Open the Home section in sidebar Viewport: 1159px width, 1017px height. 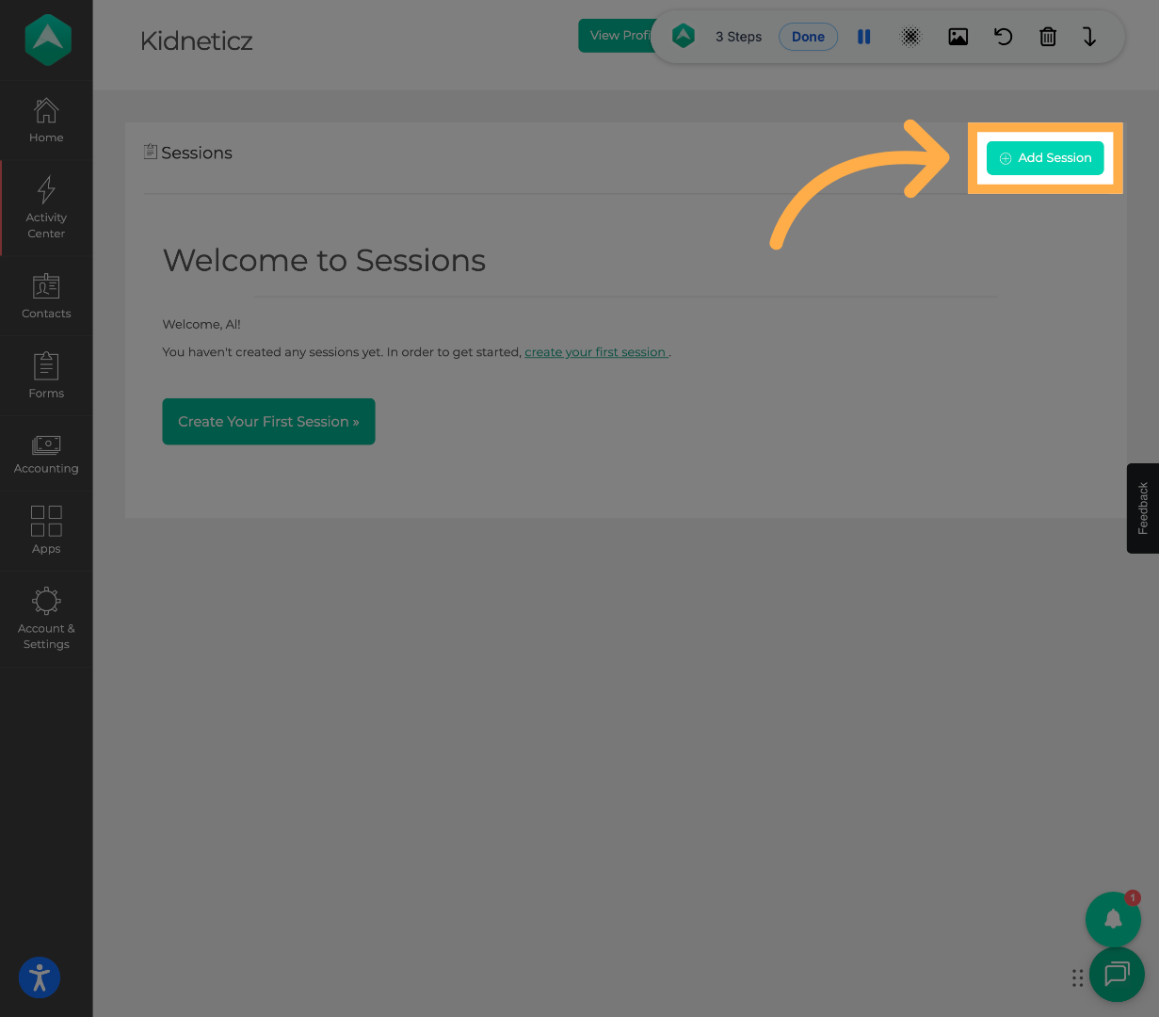pos(46,120)
